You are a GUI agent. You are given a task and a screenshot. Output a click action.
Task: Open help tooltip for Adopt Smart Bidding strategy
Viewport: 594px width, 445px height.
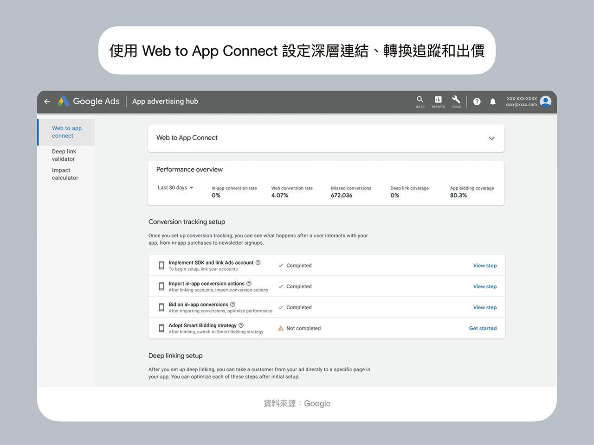(x=241, y=325)
